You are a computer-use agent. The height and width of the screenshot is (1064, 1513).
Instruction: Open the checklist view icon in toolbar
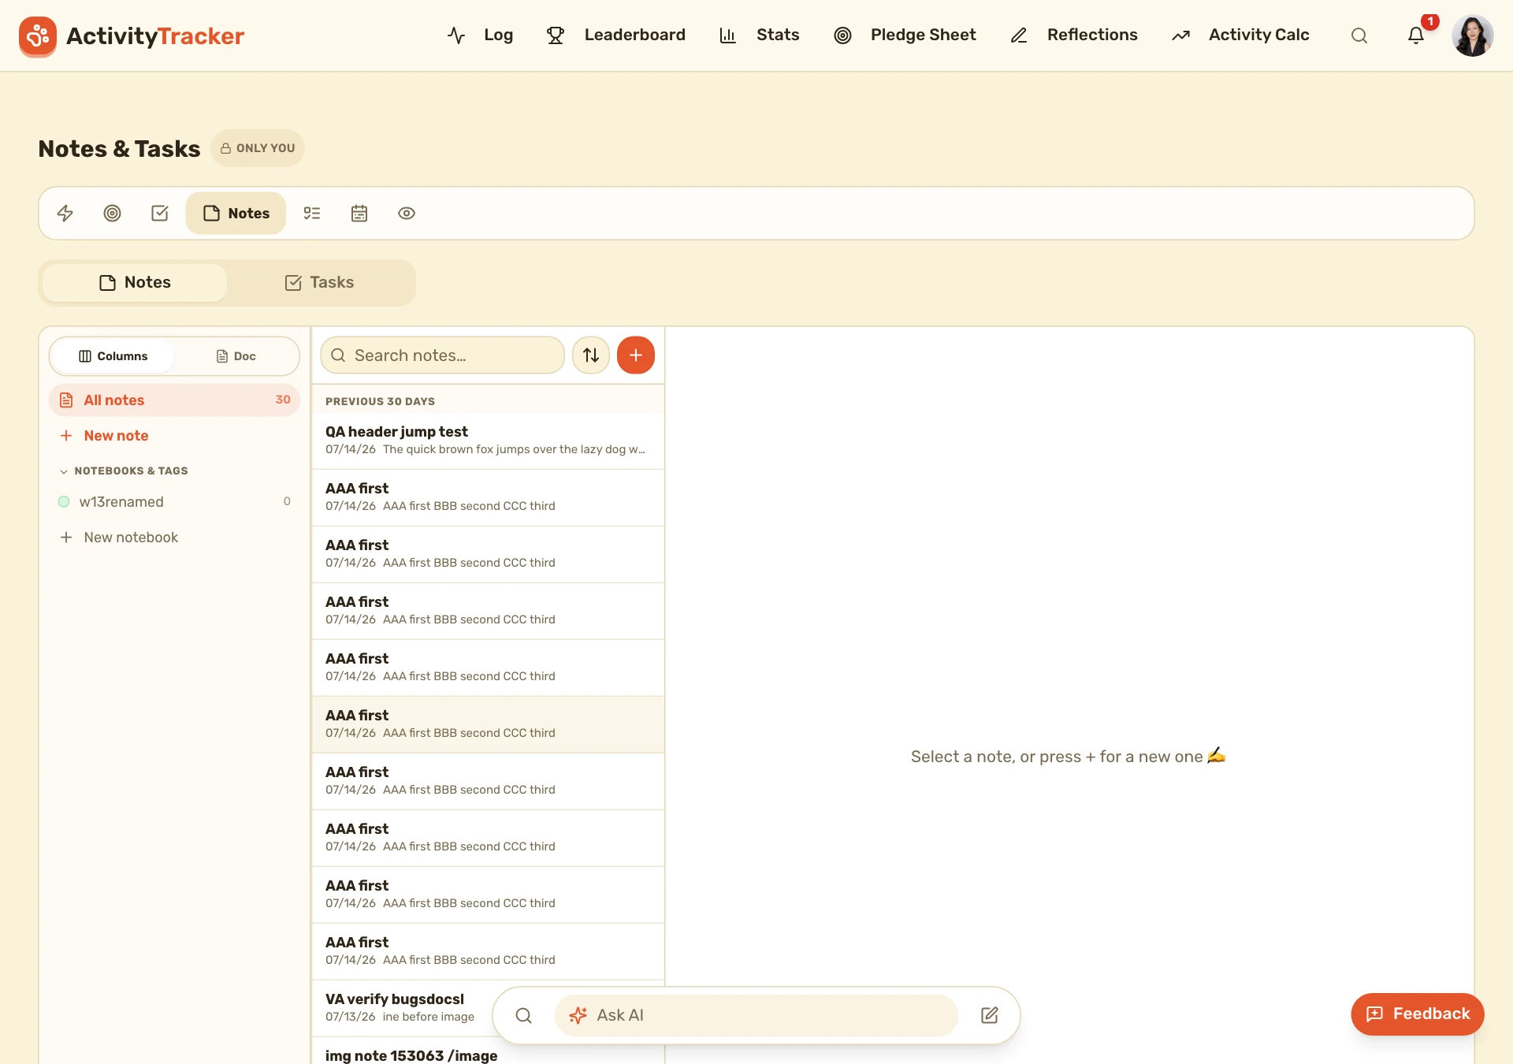(x=312, y=214)
